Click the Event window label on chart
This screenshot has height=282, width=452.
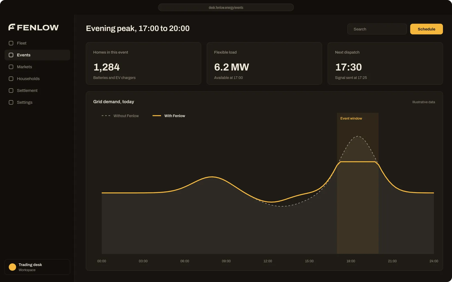coord(351,118)
